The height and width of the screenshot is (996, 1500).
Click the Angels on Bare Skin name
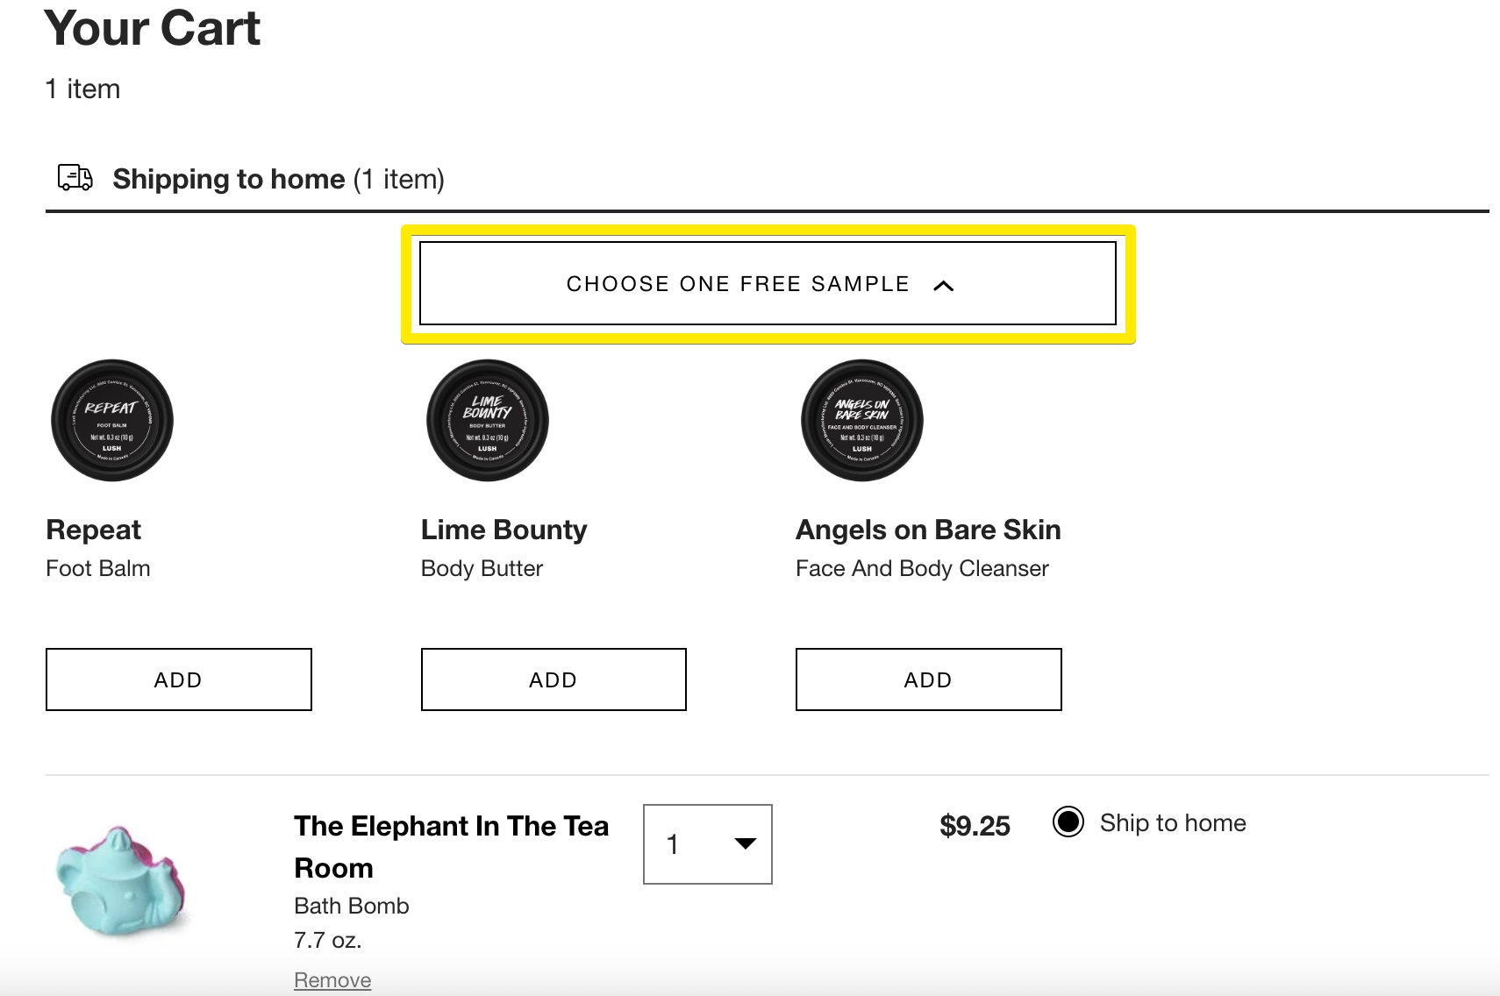928,530
